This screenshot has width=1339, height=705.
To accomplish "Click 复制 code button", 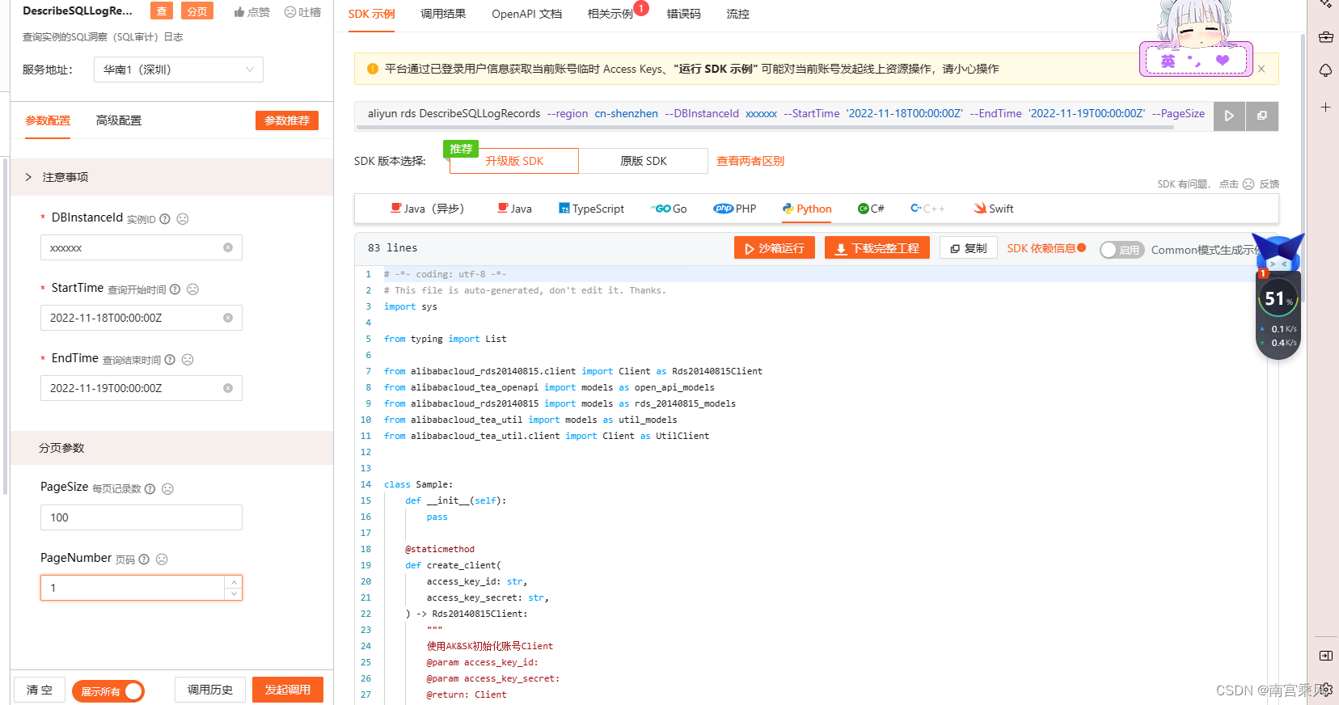I will (x=969, y=248).
